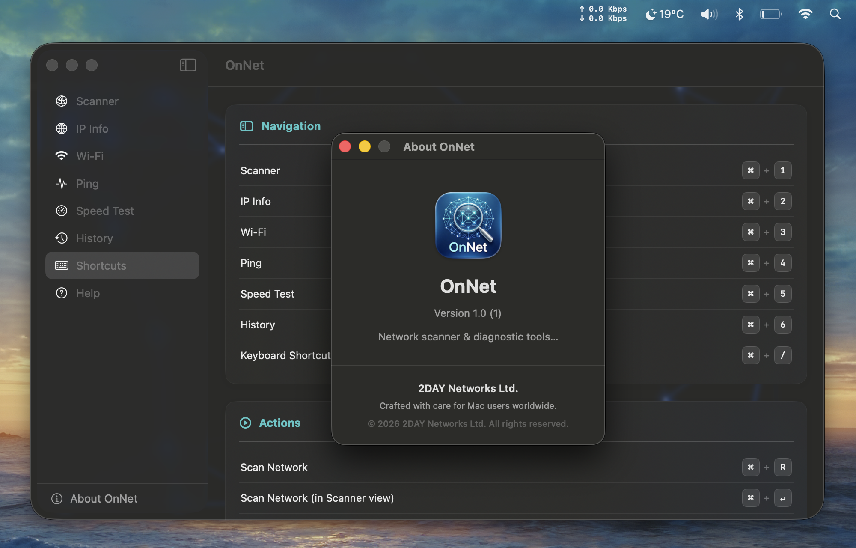Click the network speed Kbps menu bar item
The image size is (856, 548).
point(603,14)
